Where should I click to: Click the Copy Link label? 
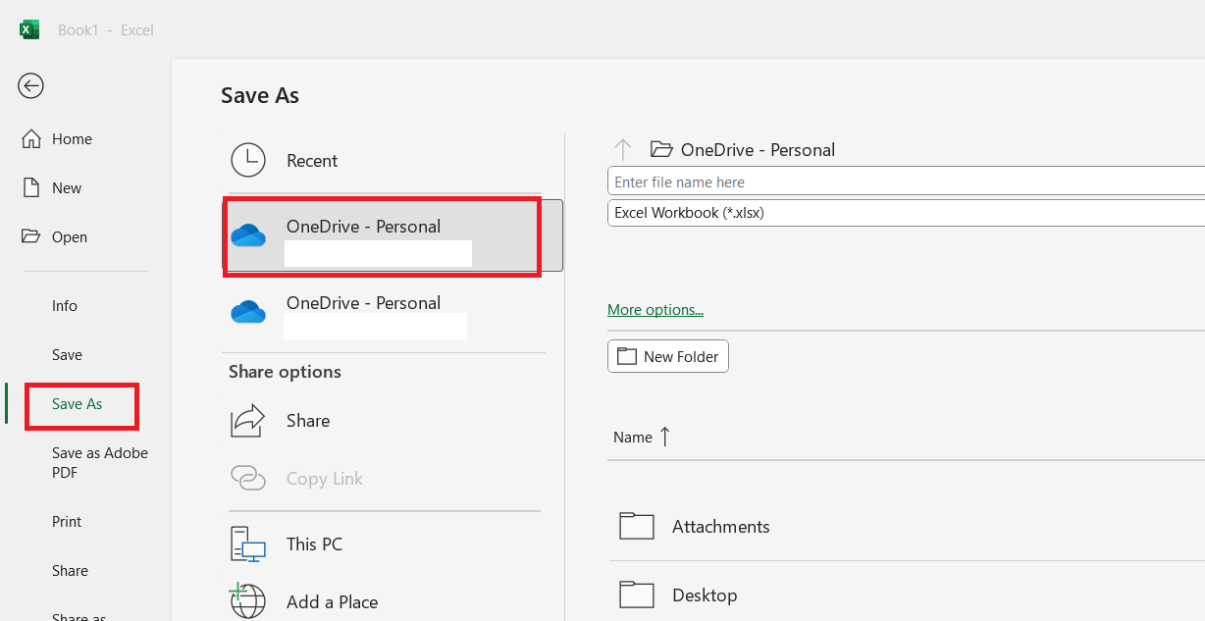tap(325, 479)
